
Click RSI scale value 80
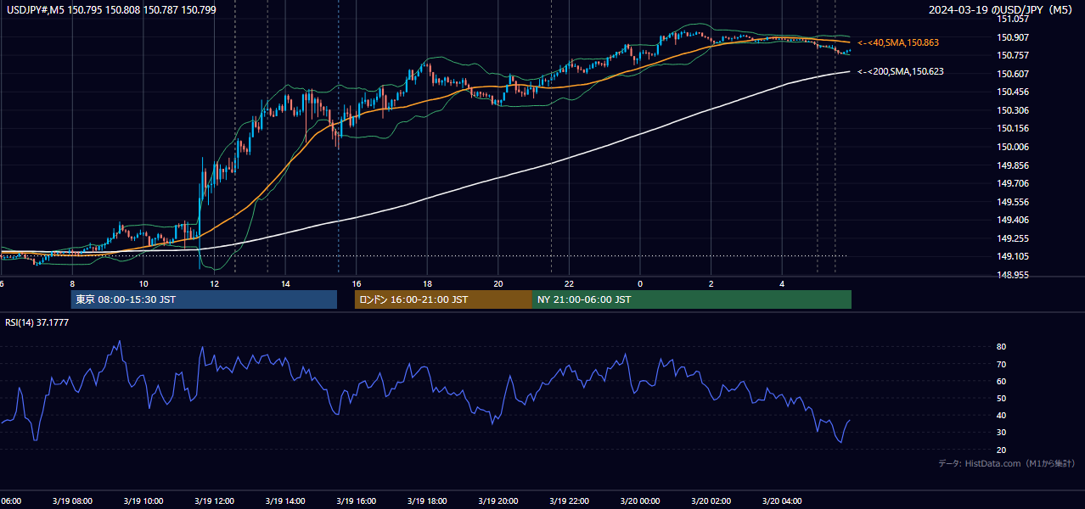tap(1001, 347)
